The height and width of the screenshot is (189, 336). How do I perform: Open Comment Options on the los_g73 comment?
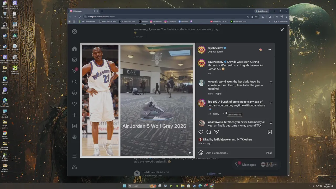225,113
